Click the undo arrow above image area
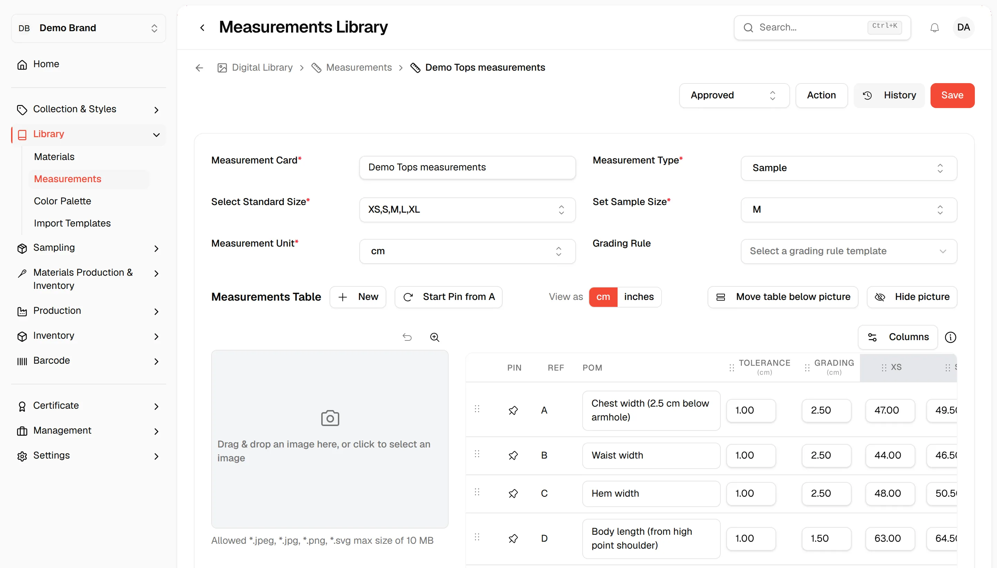Screen dimensions: 997x568 click(x=407, y=337)
